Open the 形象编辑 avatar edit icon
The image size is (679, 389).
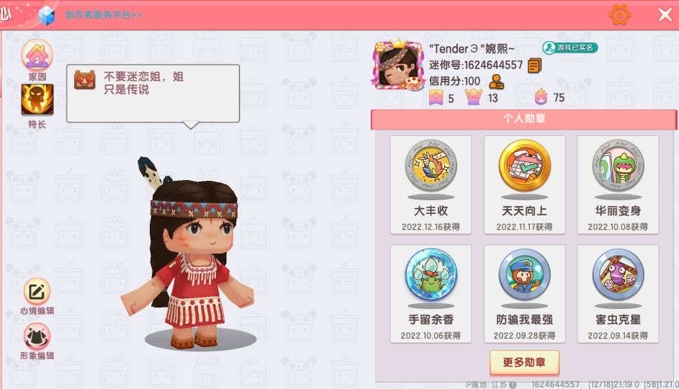click(37, 336)
